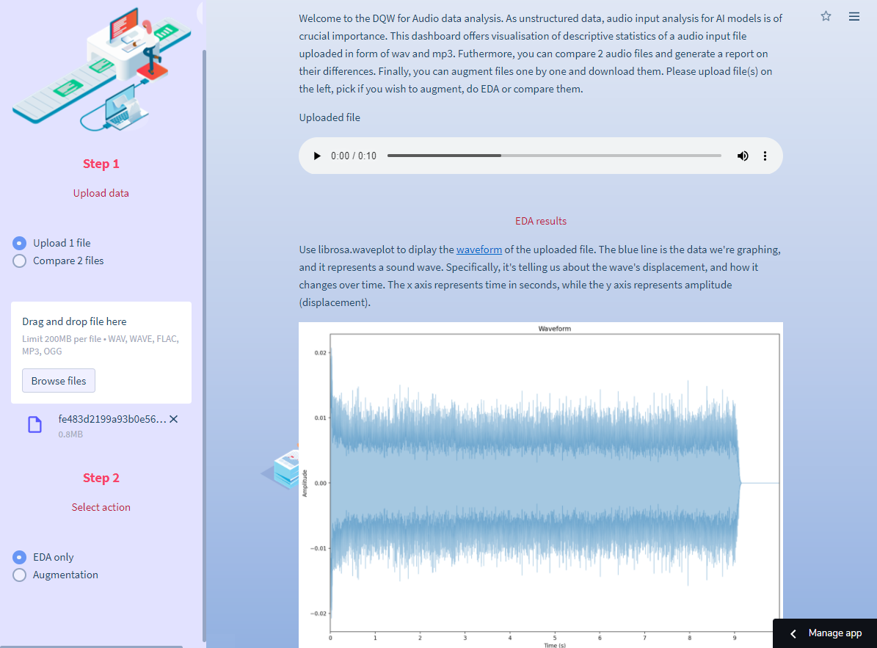Image resolution: width=877 pixels, height=648 pixels.
Task: Click the Waveform plot image
Action: [x=540, y=484]
